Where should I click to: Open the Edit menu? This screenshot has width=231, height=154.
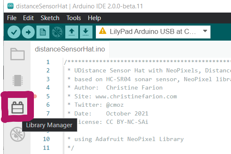click(x=28, y=18)
